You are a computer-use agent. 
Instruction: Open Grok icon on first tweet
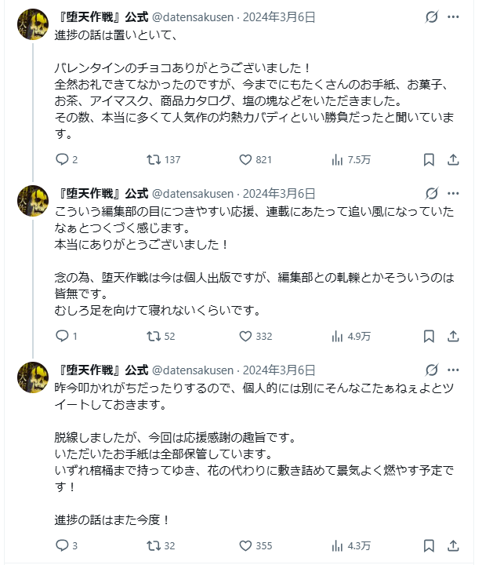pyautogui.click(x=430, y=17)
